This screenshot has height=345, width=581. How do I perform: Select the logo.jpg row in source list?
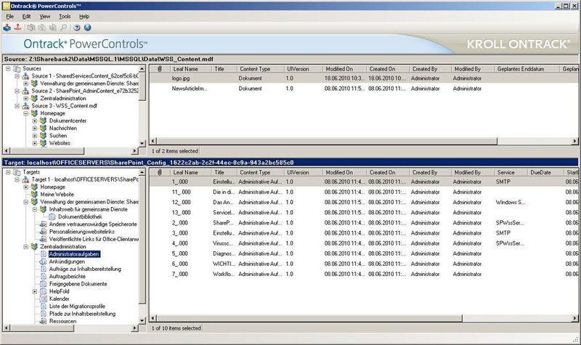tap(363, 78)
